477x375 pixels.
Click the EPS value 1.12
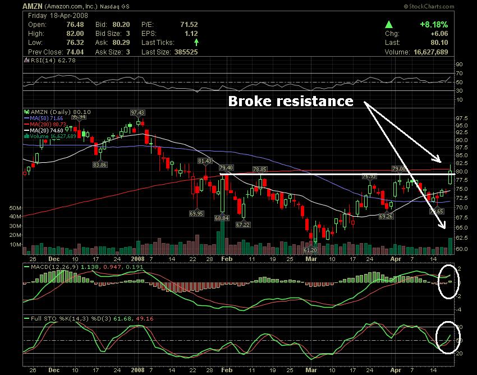coord(191,34)
